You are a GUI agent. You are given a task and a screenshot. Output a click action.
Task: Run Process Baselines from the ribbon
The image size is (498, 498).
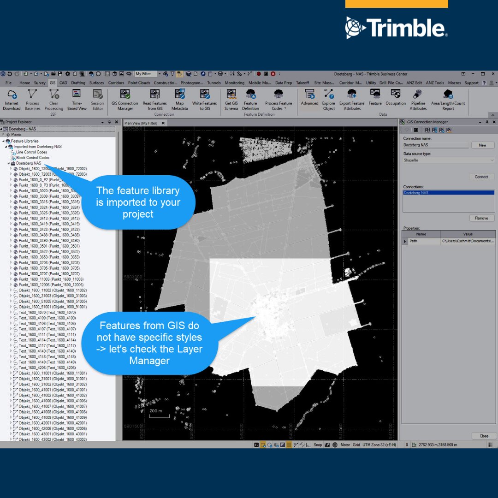pos(32,100)
